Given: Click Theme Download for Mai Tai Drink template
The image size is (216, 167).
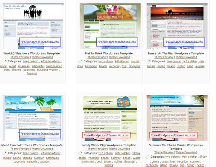Looking at the screenshot, I should click(119, 57).
